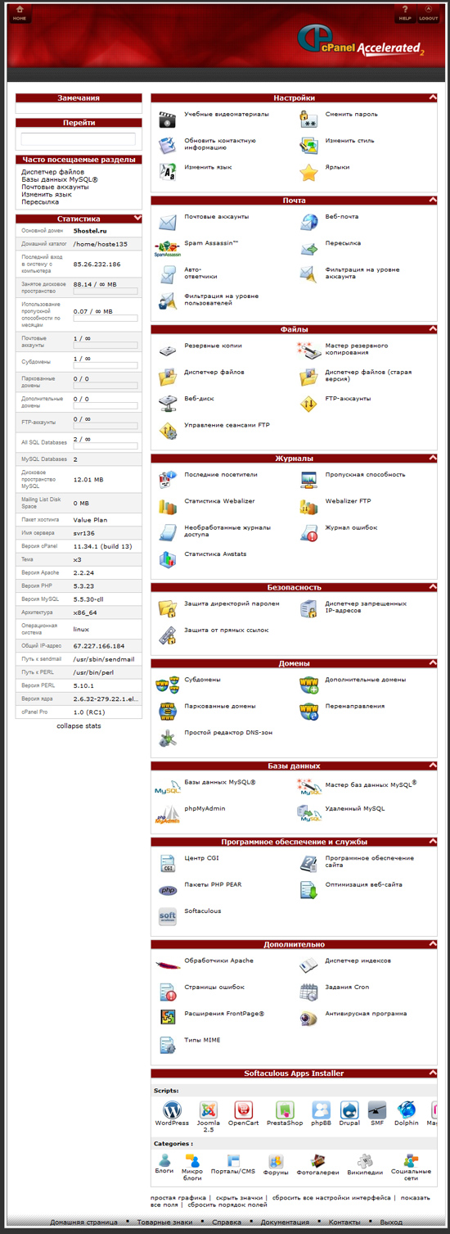The width and height of the screenshot is (450, 1234).
Task: Open the Базы данных MySQL icon
Action: click(x=168, y=788)
